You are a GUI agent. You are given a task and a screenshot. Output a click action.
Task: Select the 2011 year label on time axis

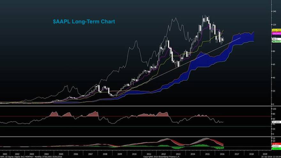pyautogui.click(x=149, y=154)
